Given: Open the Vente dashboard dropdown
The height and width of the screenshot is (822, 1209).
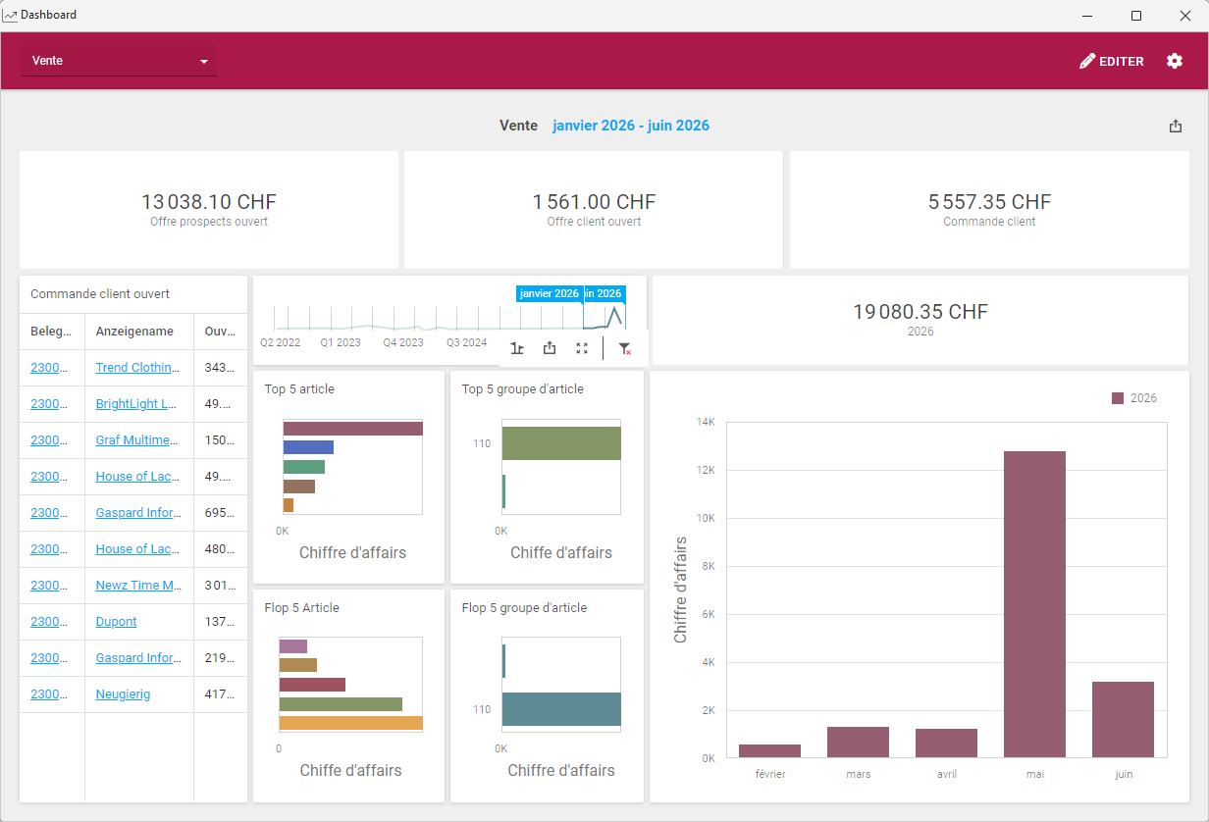Looking at the screenshot, I should click(x=119, y=61).
